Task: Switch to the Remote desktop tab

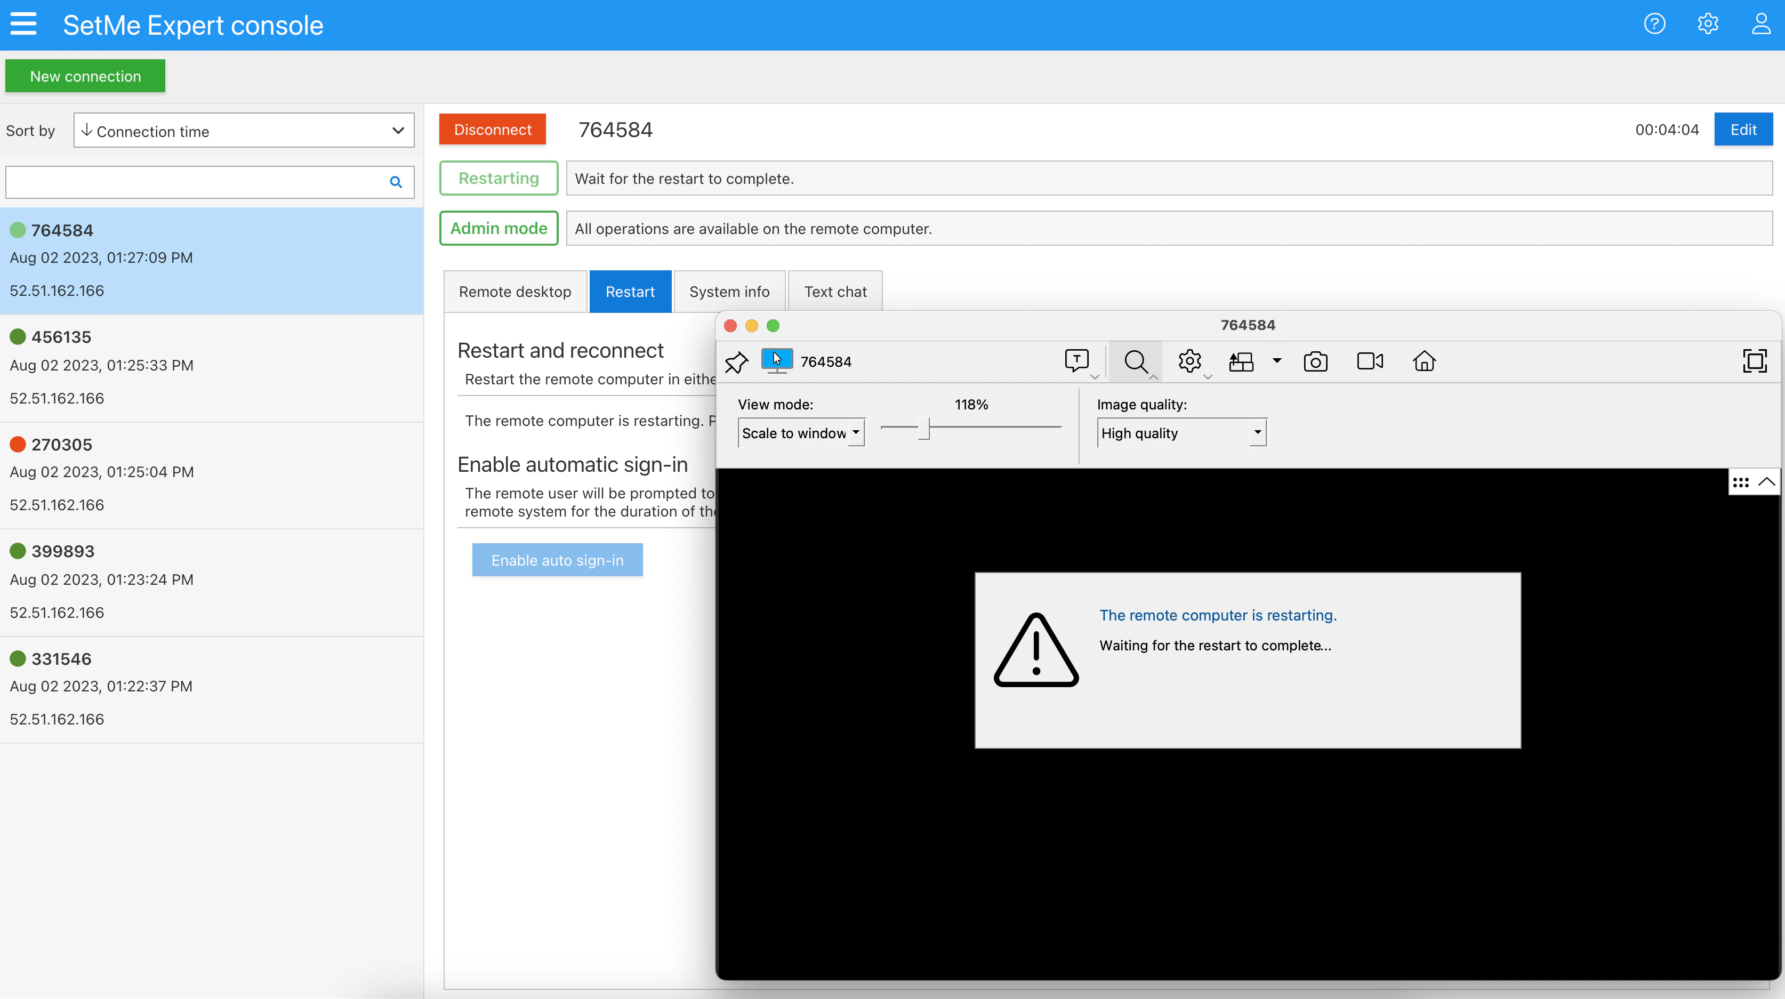Action: point(514,291)
